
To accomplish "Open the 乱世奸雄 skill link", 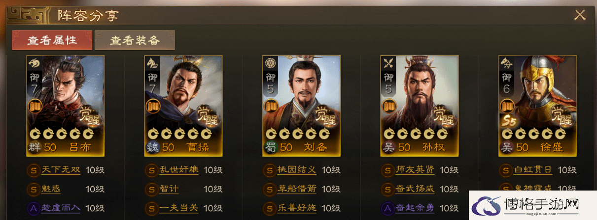I will coord(179,170).
